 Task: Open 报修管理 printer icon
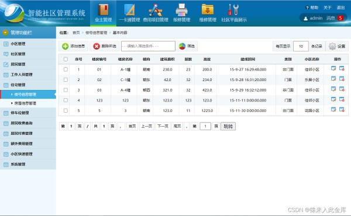point(181,11)
